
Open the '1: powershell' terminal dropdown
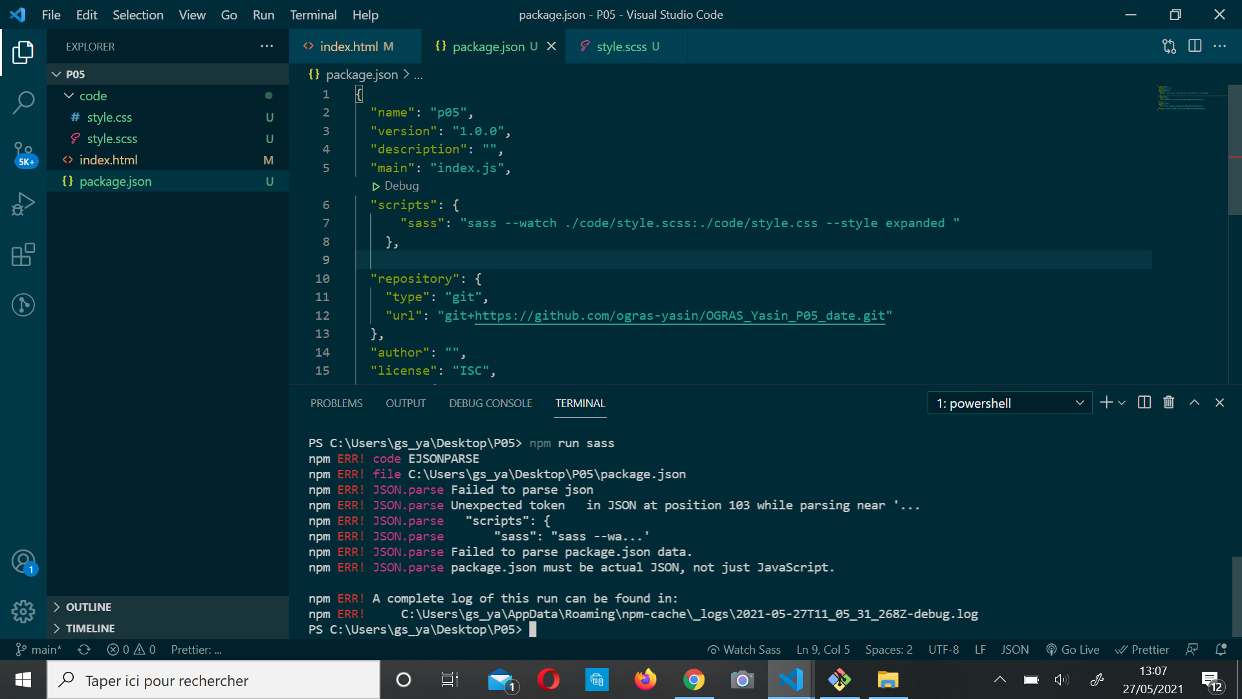(1009, 402)
